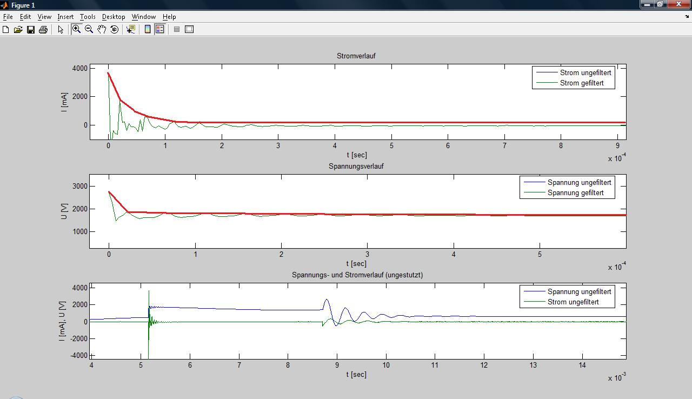The image size is (692, 399).
Task: Open the Insert menu
Action: 65,17
